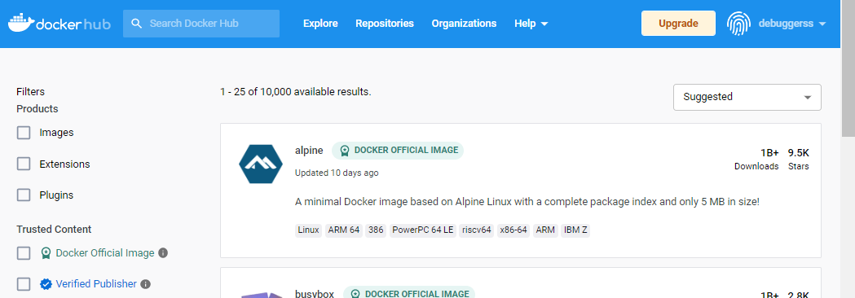Click alpine's Docker Official Image badge
855x298 pixels.
[x=398, y=151]
